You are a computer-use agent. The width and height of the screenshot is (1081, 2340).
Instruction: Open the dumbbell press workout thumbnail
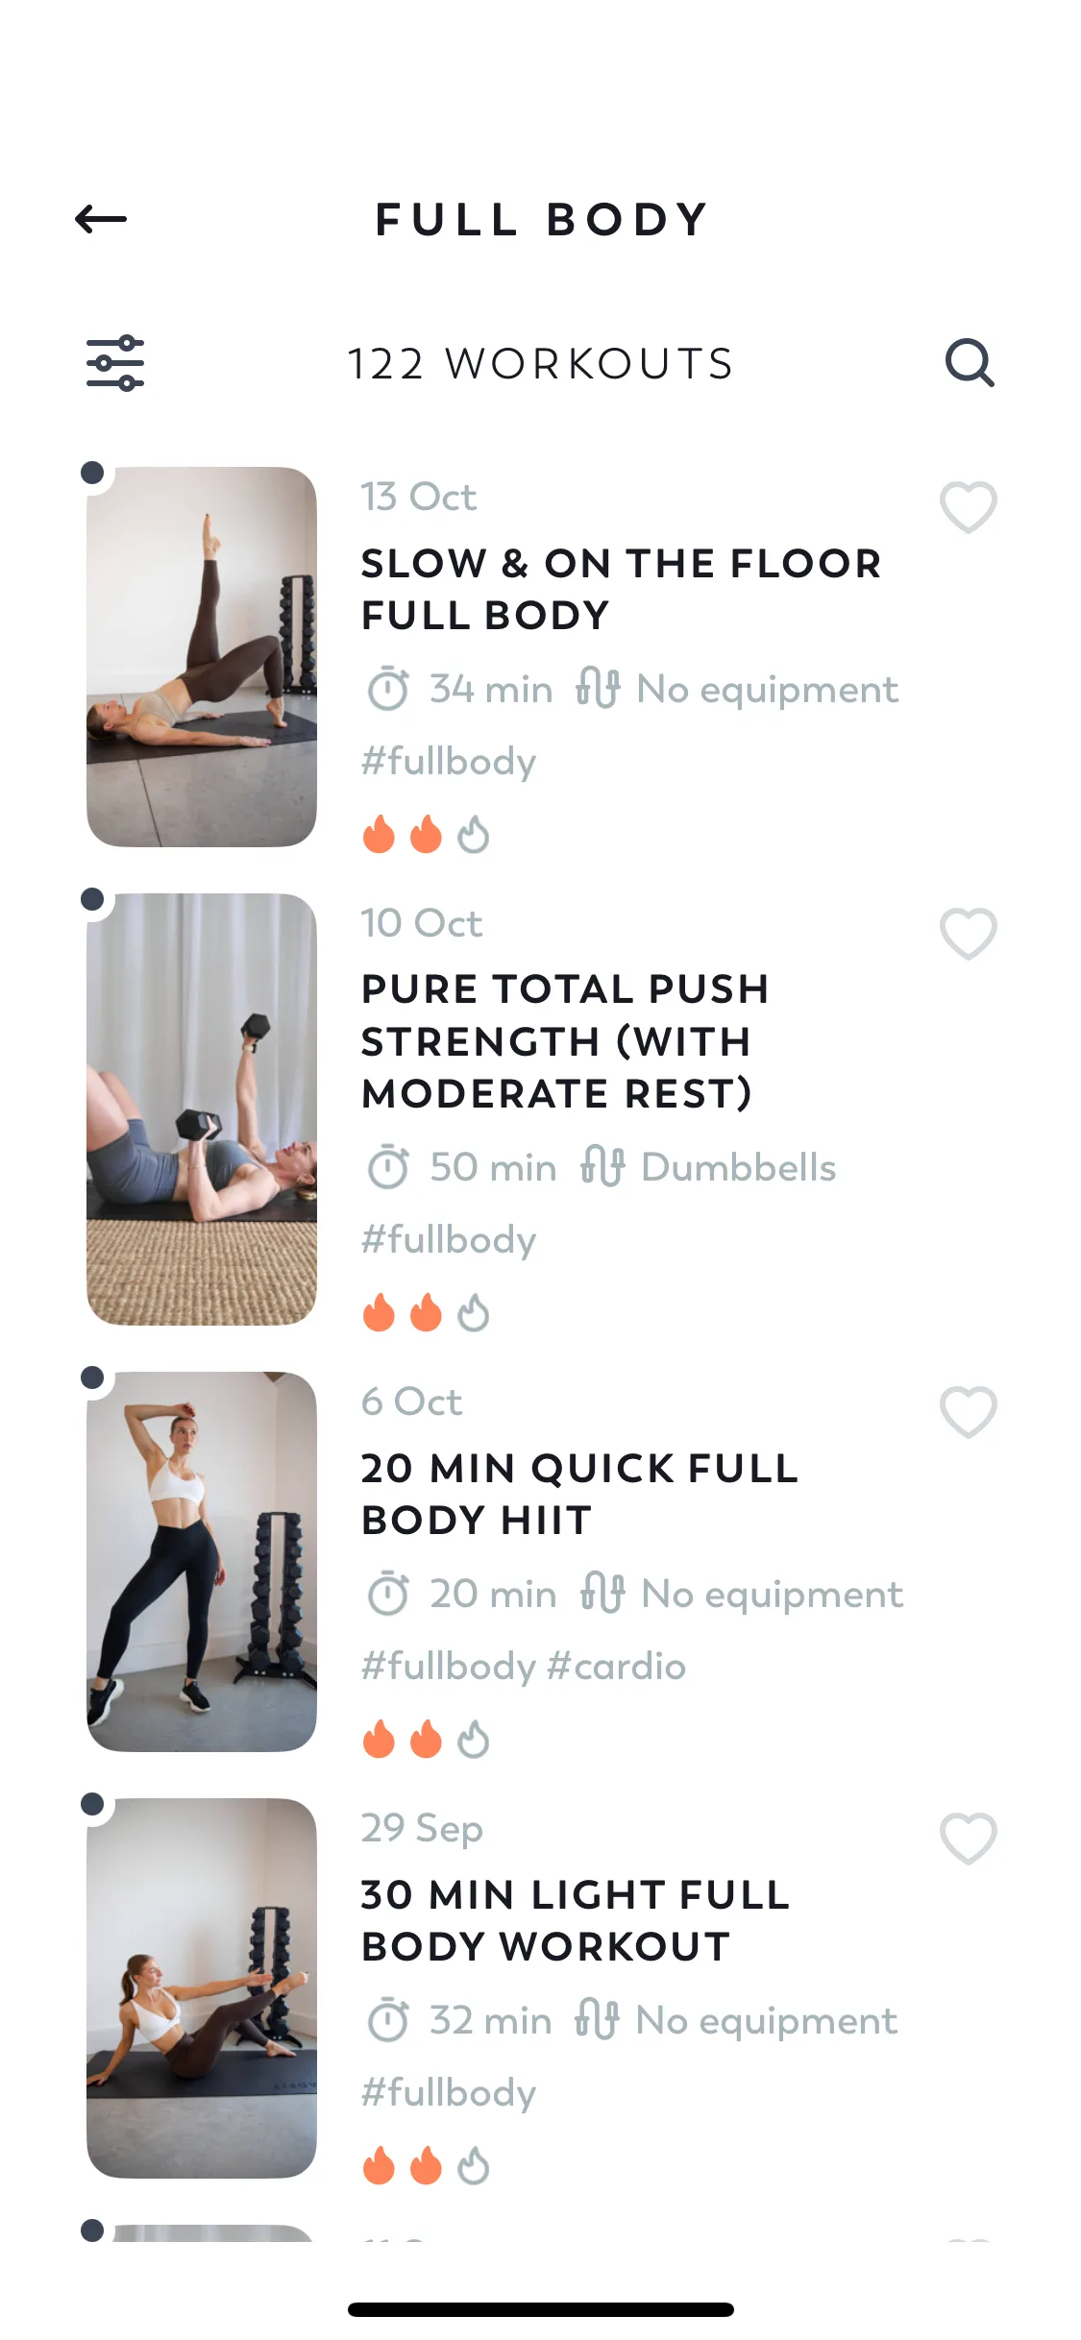click(202, 1109)
